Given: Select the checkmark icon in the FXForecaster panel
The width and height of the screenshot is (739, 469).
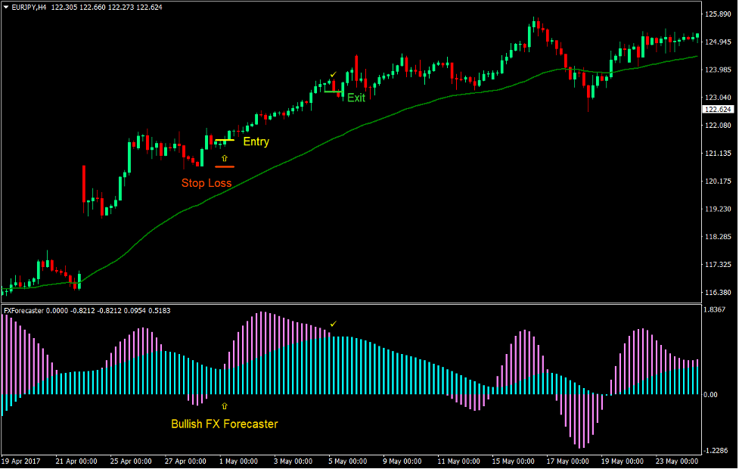Looking at the screenshot, I should pyautogui.click(x=332, y=324).
